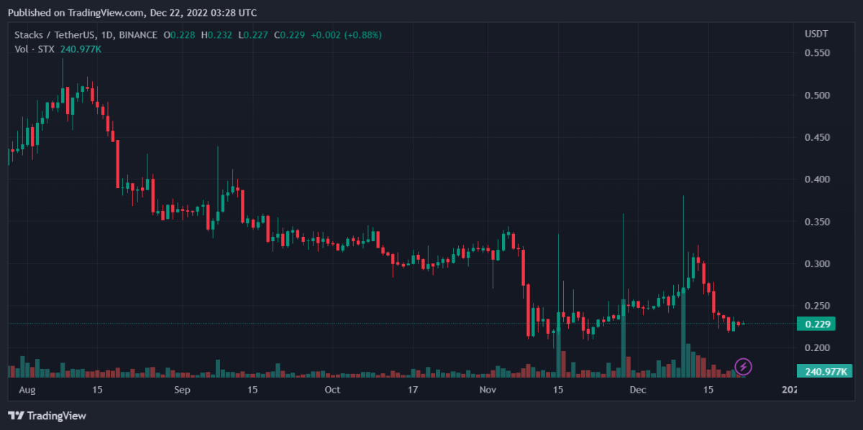Image resolution: width=863 pixels, height=430 pixels.
Task: Click the 240.977K value beside Vol · STX
Action: 81,49
